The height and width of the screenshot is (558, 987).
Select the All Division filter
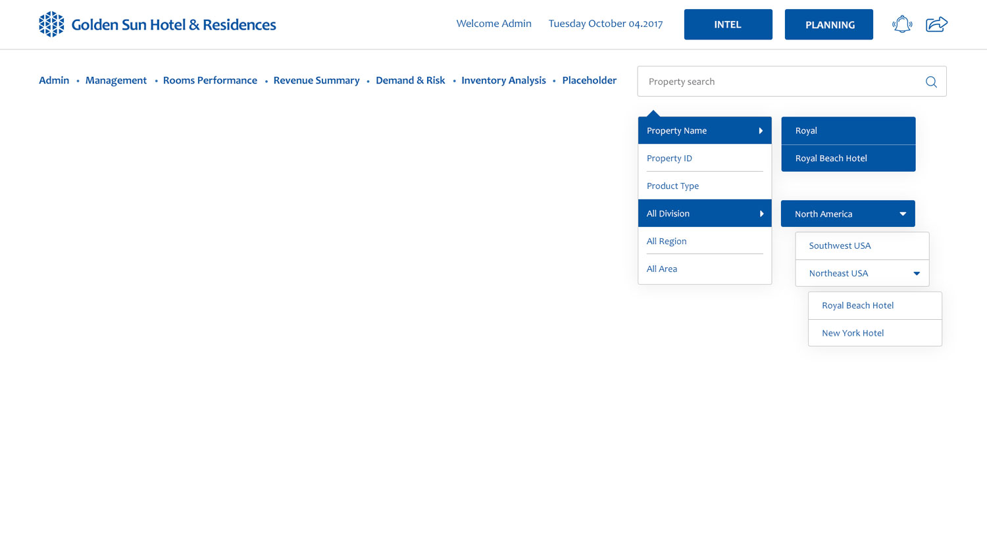point(705,213)
